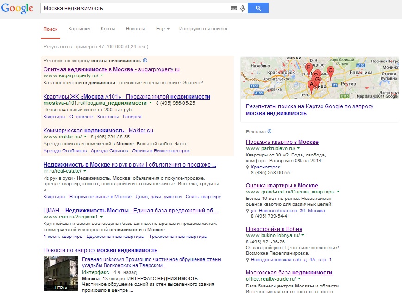Open 'Результаты поиска на Картах Google' link

point(309,110)
